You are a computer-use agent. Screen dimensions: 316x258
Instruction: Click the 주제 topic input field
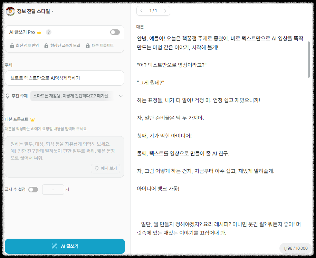(65, 78)
